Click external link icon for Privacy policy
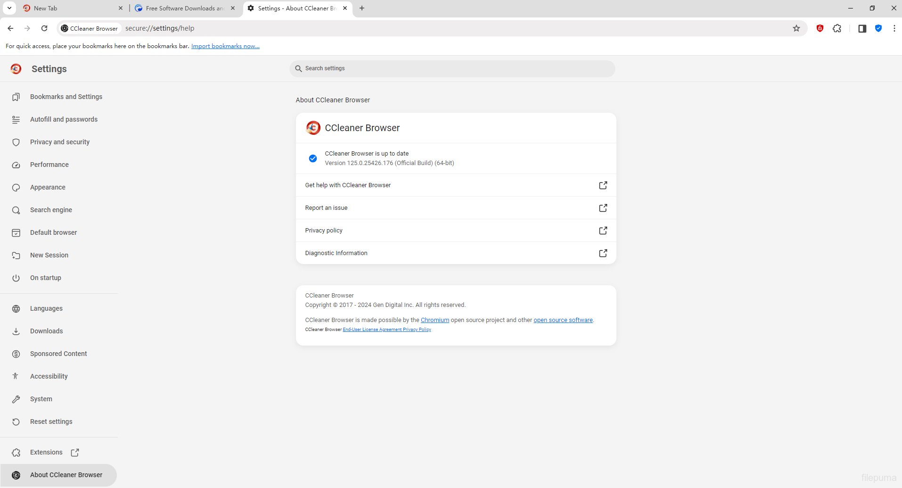This screenshot has width=902, height=488. [x=603, y=231]
